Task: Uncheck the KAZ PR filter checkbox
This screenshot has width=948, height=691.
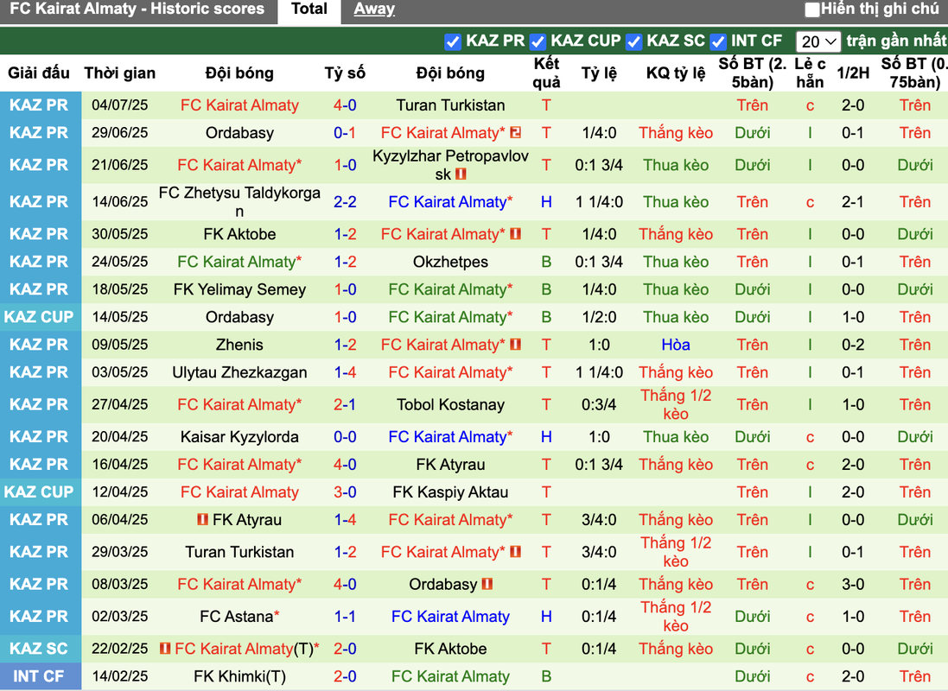Action: tap(452, 41)
